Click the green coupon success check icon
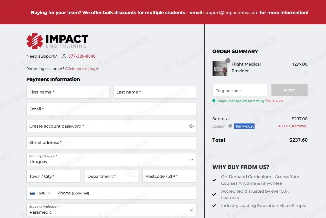The width and height of the screenshot is (326, 218). point(214,101)
